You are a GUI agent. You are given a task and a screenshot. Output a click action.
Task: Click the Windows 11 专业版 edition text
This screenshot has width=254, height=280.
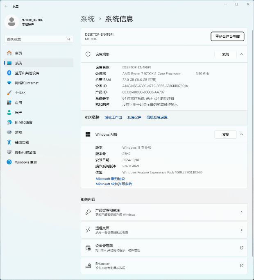pyautogui.click(x=137, y=148)
